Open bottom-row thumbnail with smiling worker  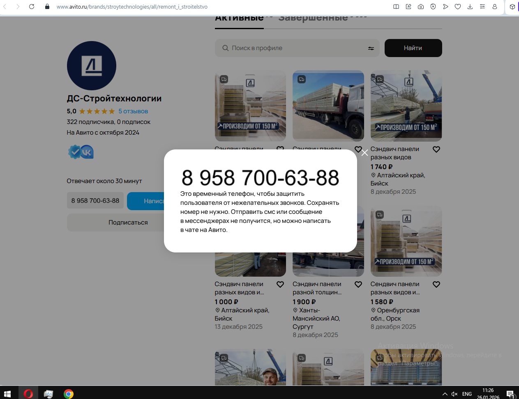point(250,367)
